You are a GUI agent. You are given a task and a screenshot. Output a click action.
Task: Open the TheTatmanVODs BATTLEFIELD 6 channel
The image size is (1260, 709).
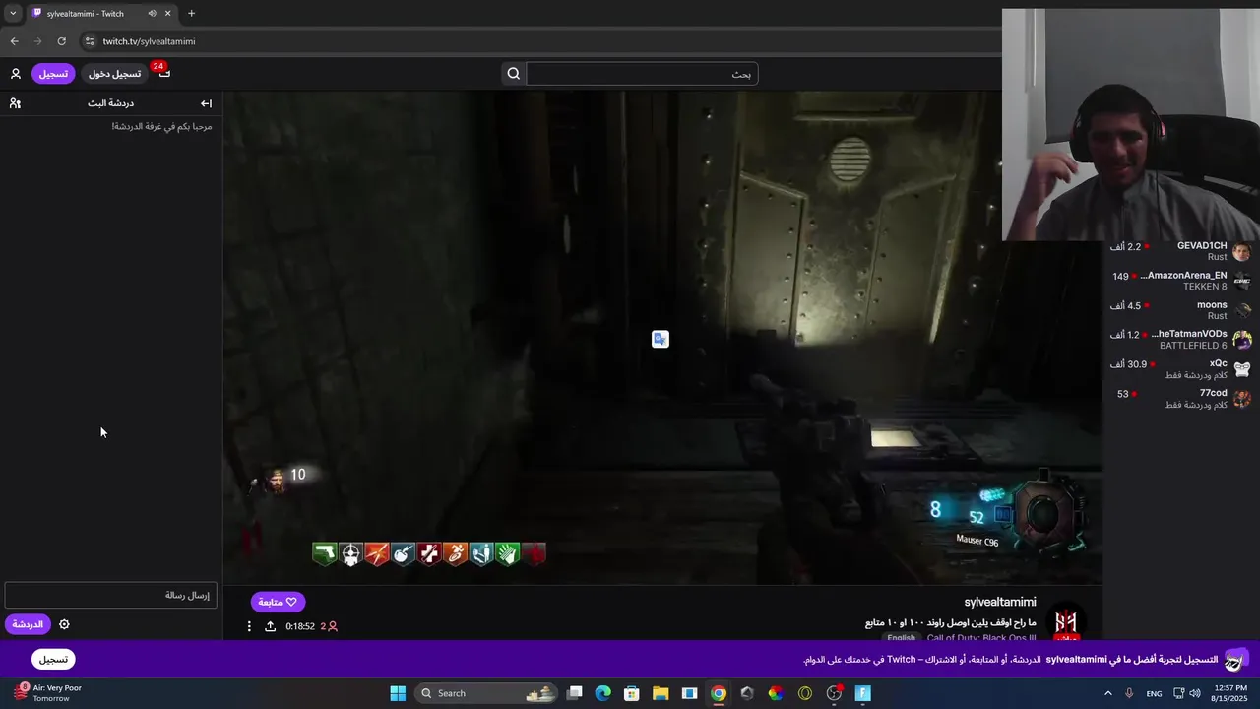pos(1179,340)
